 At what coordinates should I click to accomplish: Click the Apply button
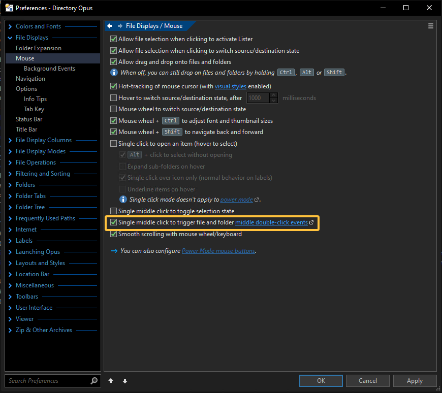415,381
